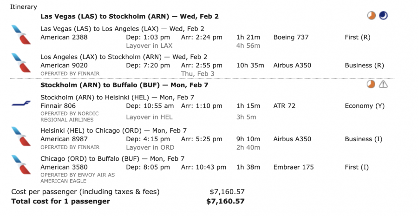Click the blue overnight moon icon
Screen dimensions: 418x216
point(383,16)
